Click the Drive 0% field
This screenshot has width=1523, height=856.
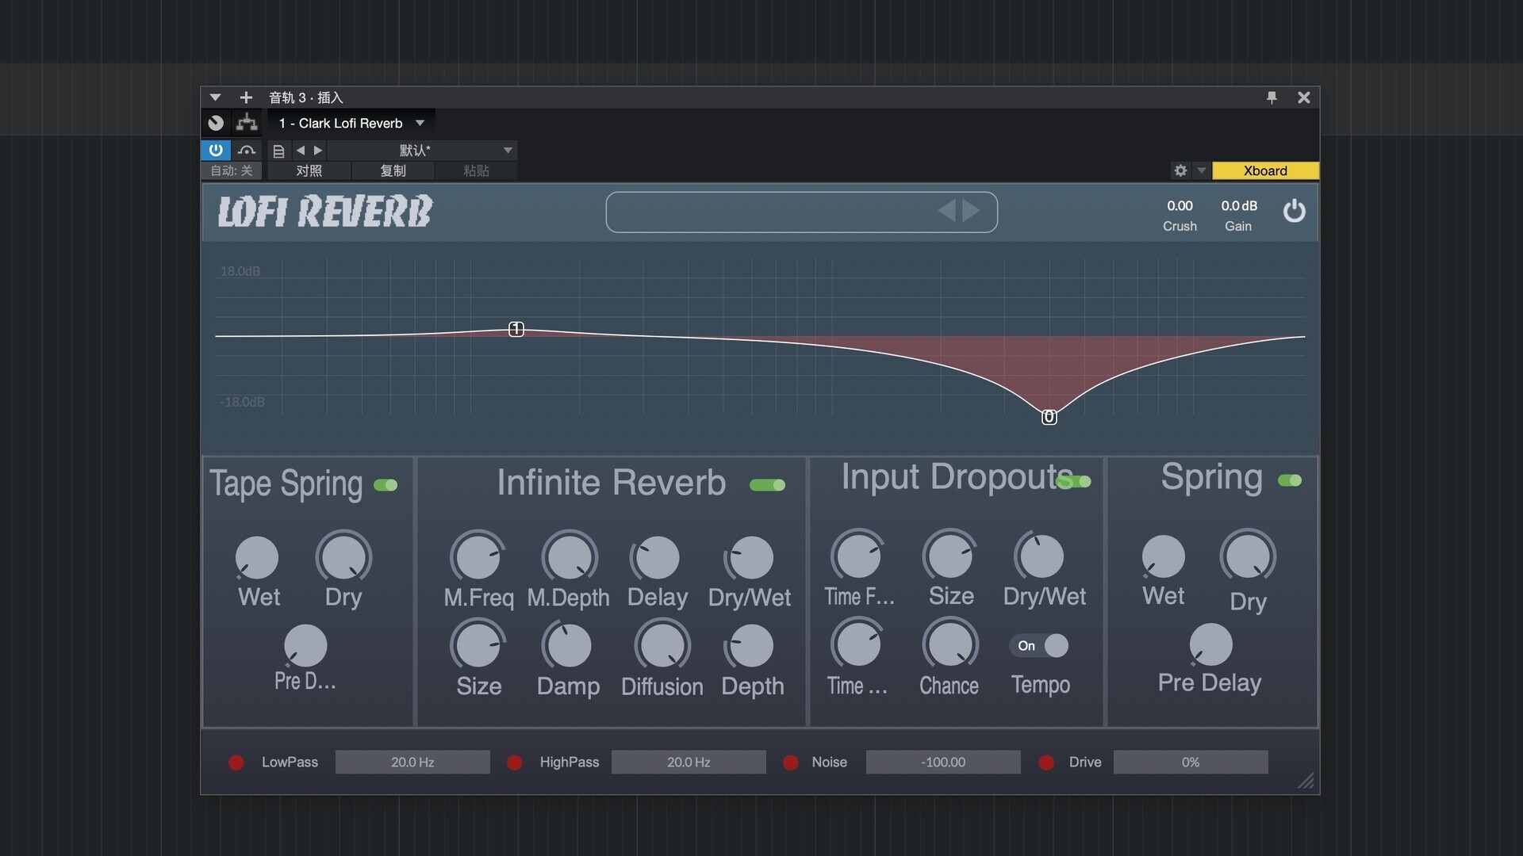[x=1191, y=762]
